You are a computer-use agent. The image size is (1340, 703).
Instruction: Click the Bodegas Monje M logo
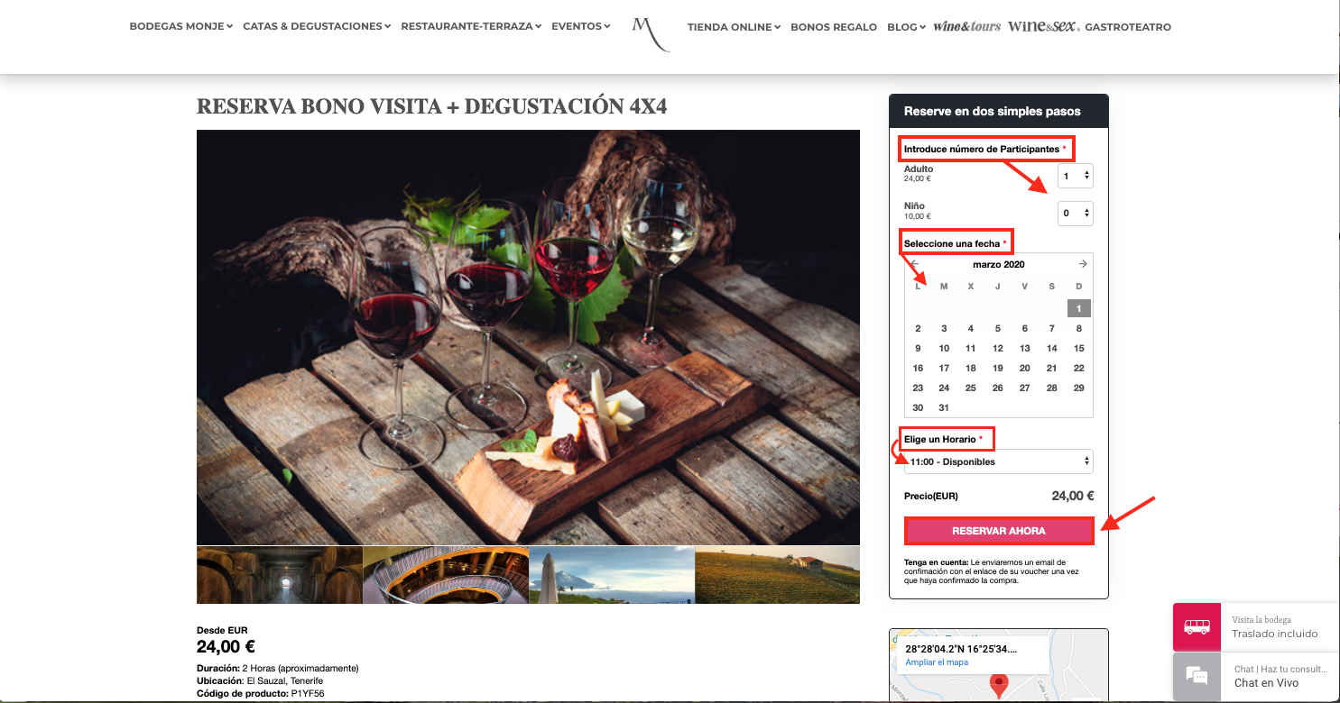(x=650, y=33)
